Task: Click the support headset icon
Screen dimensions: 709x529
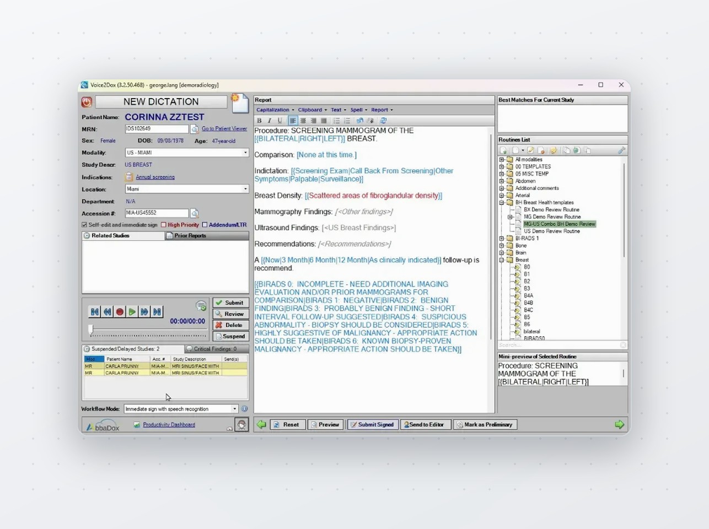Action: pyautogui.click(x=241, y=424)
